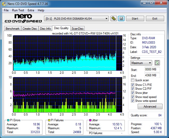This screenshot has height=138, width=169.
Task: Click the Exit button
Action: [x=155, y=19]
